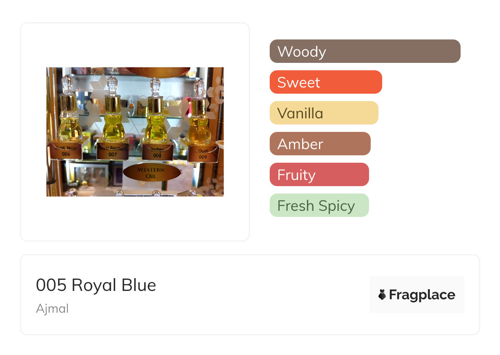The width and height of the screenshot is (500, 355).
Task: Click the oil bottle labeled 009
Action: pyautogui.click(x=199, y=111)
